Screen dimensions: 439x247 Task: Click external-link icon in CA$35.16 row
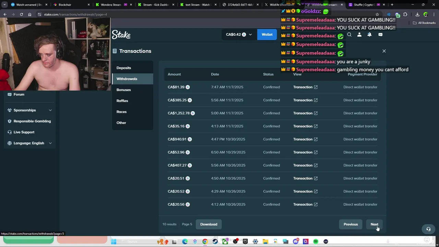click(x=316, y=126)
